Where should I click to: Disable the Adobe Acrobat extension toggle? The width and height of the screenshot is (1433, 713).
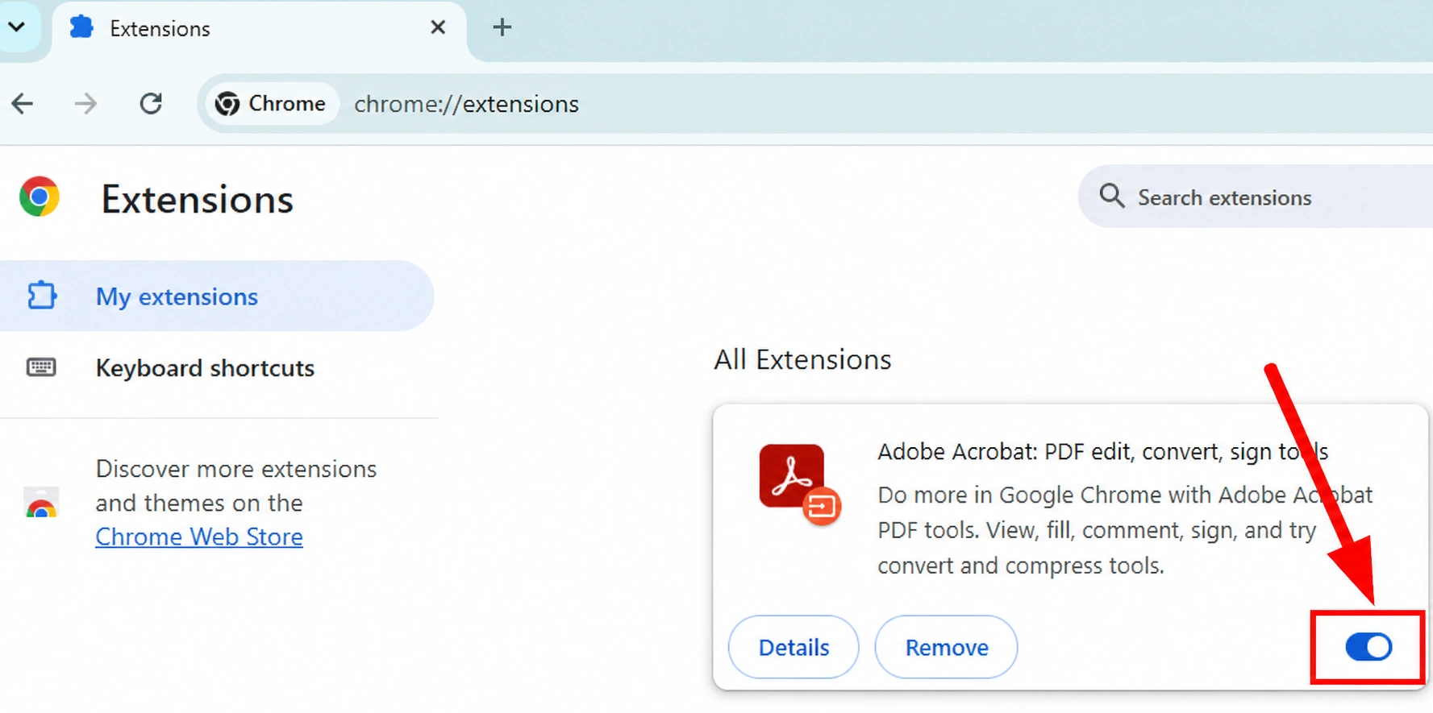1368,647
